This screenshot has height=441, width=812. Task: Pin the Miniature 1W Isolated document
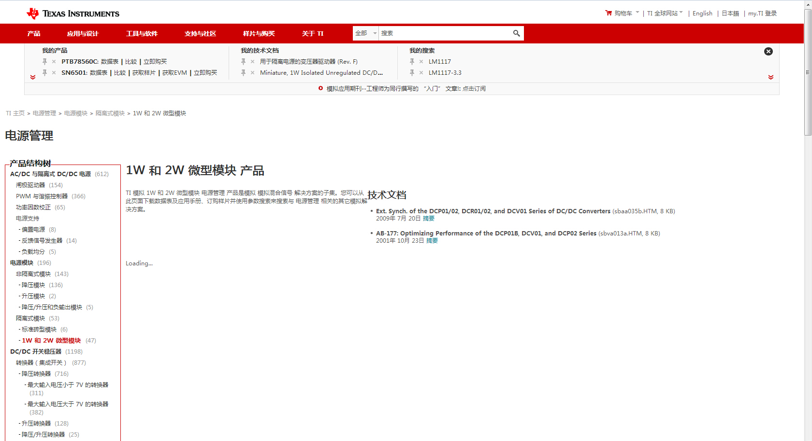coord(243,72)
